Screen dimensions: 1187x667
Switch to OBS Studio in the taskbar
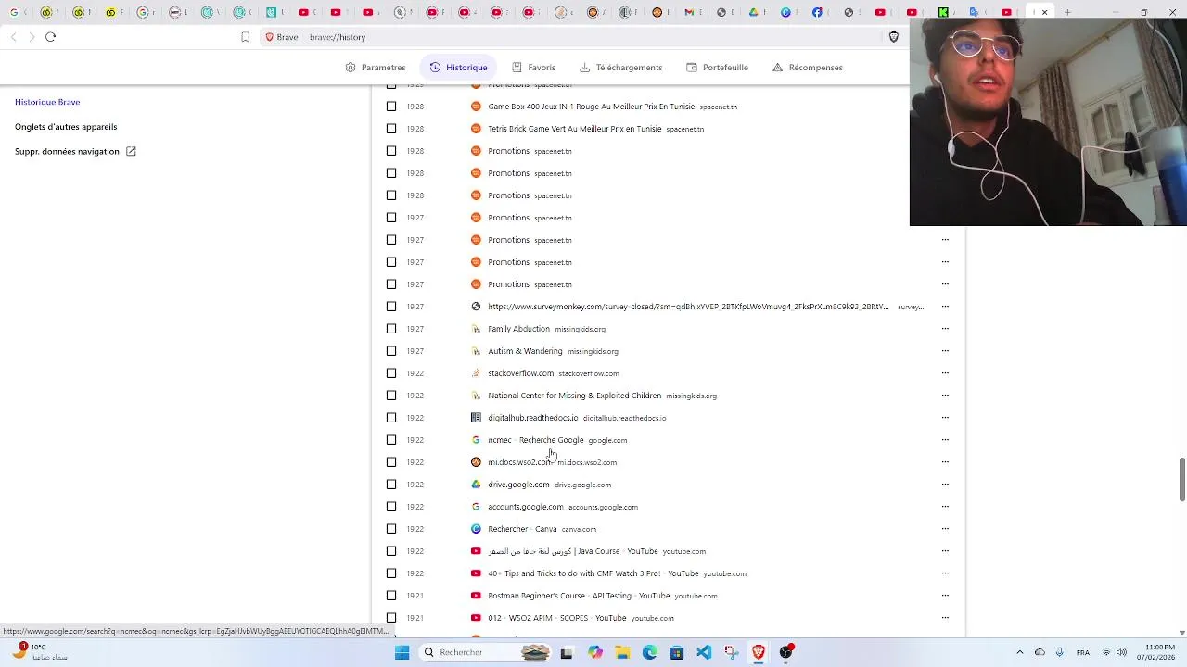pyautogui.click(x=786, y=652)
